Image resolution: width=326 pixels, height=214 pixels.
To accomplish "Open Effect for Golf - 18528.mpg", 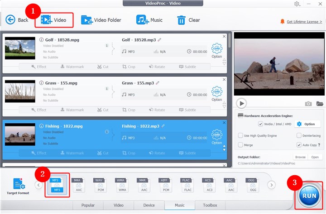I will point(38,67).
